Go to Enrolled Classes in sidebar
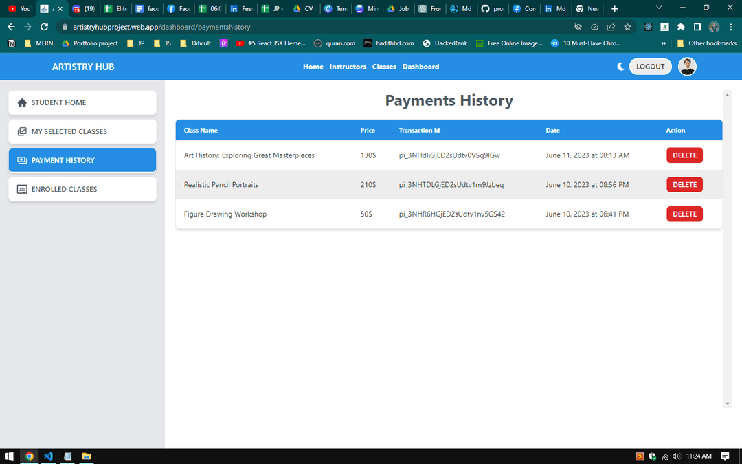The width and height of the screenshot is (742, 464). click(82, 189)
